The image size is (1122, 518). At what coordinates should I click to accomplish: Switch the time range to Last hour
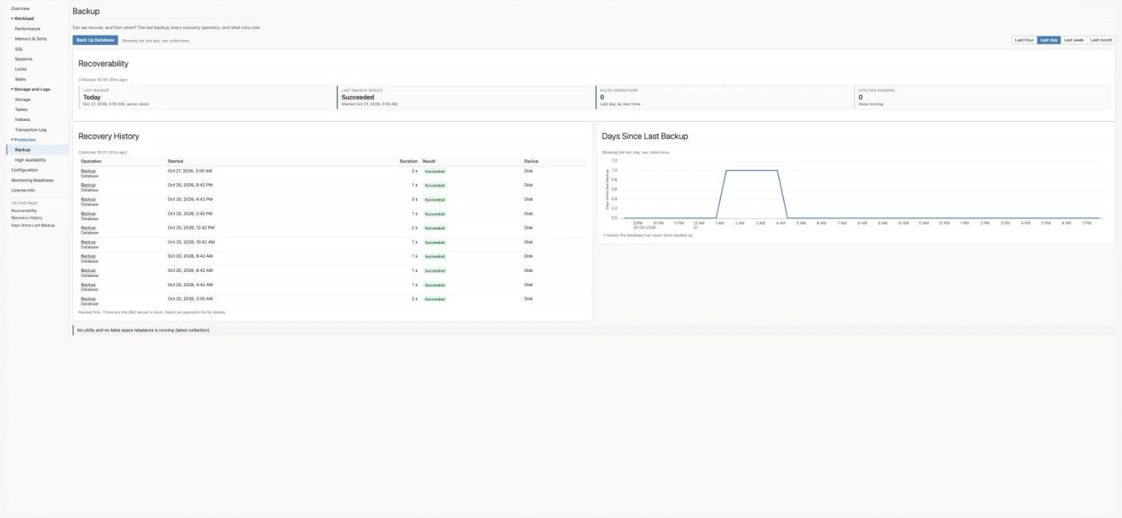click(x=1024, y=40)
